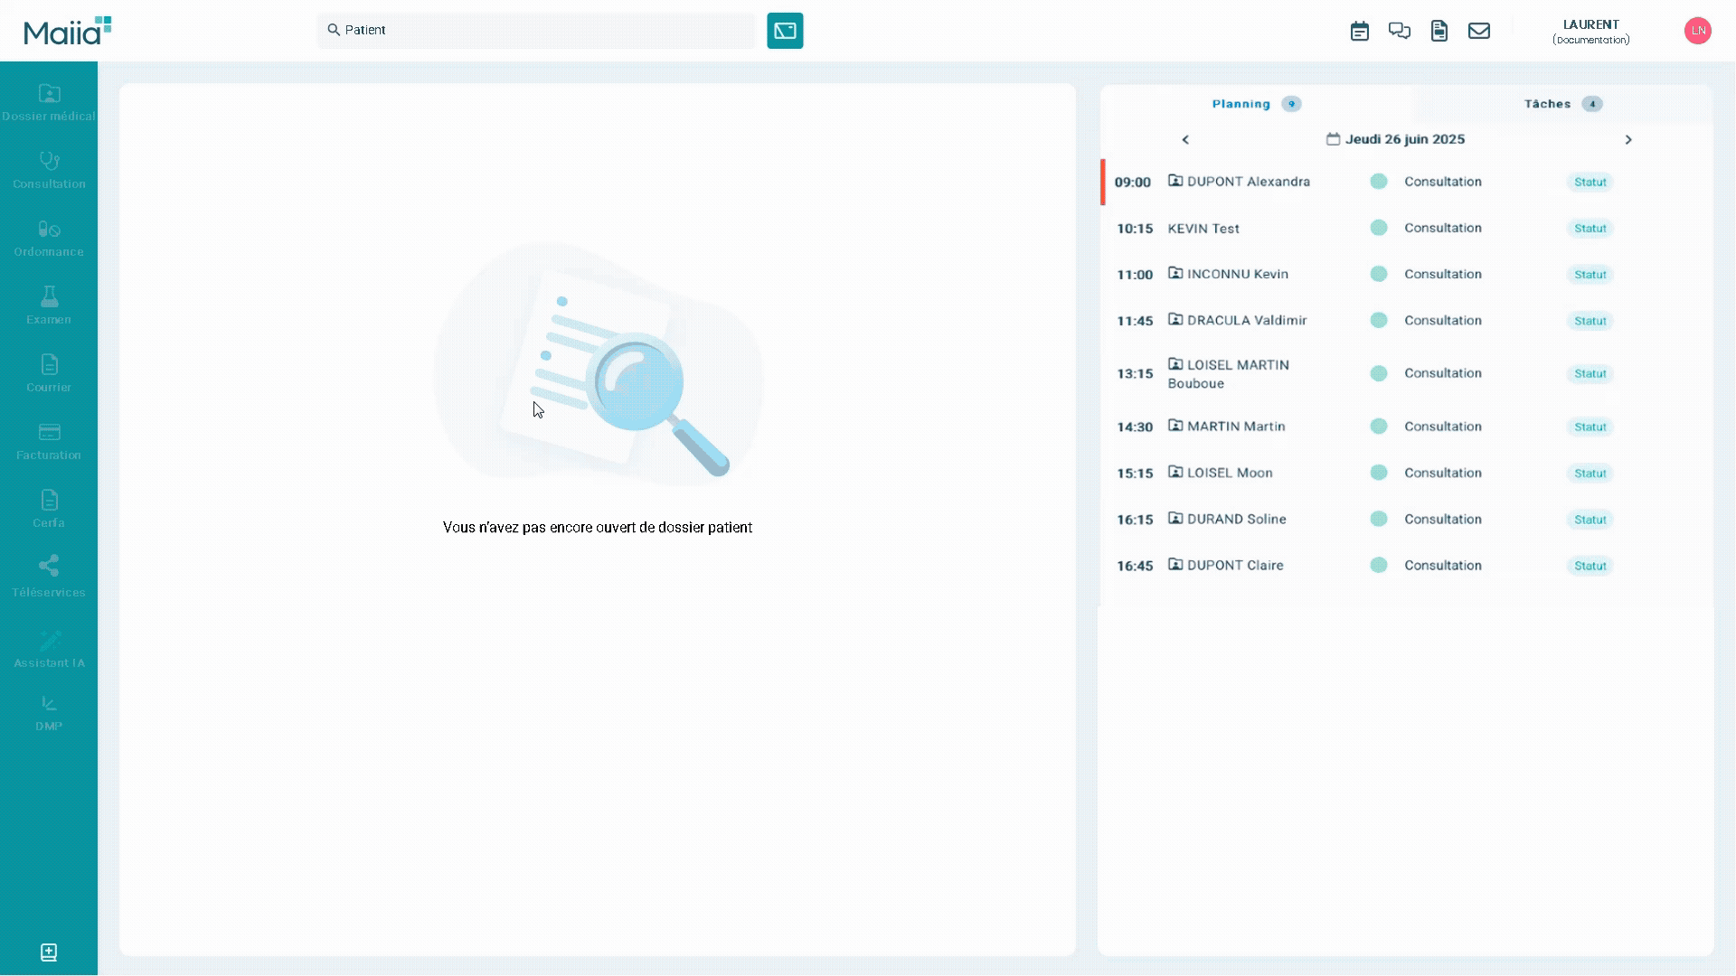This screenshot has width=1736, height=976.
Task: Click Statut button for DUPONT Alexandra
Action: (x=1590, y=183)
